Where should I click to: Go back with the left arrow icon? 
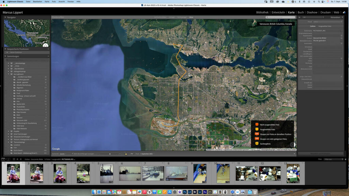coord(17,159)
